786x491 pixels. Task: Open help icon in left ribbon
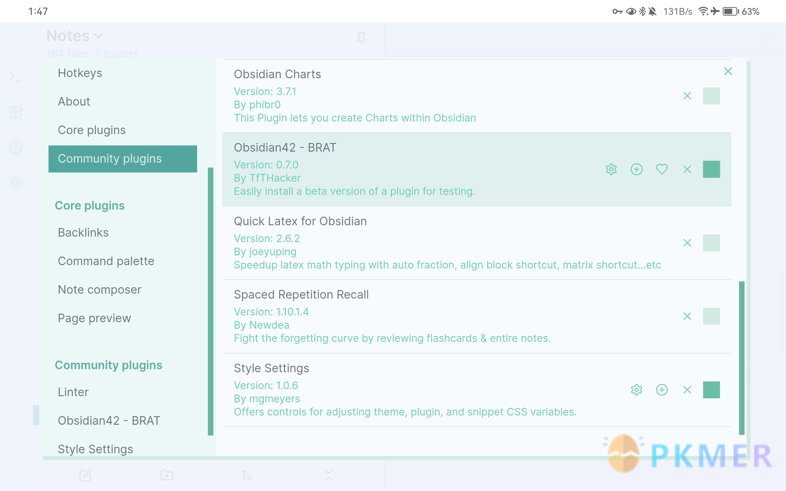(15, 147)
